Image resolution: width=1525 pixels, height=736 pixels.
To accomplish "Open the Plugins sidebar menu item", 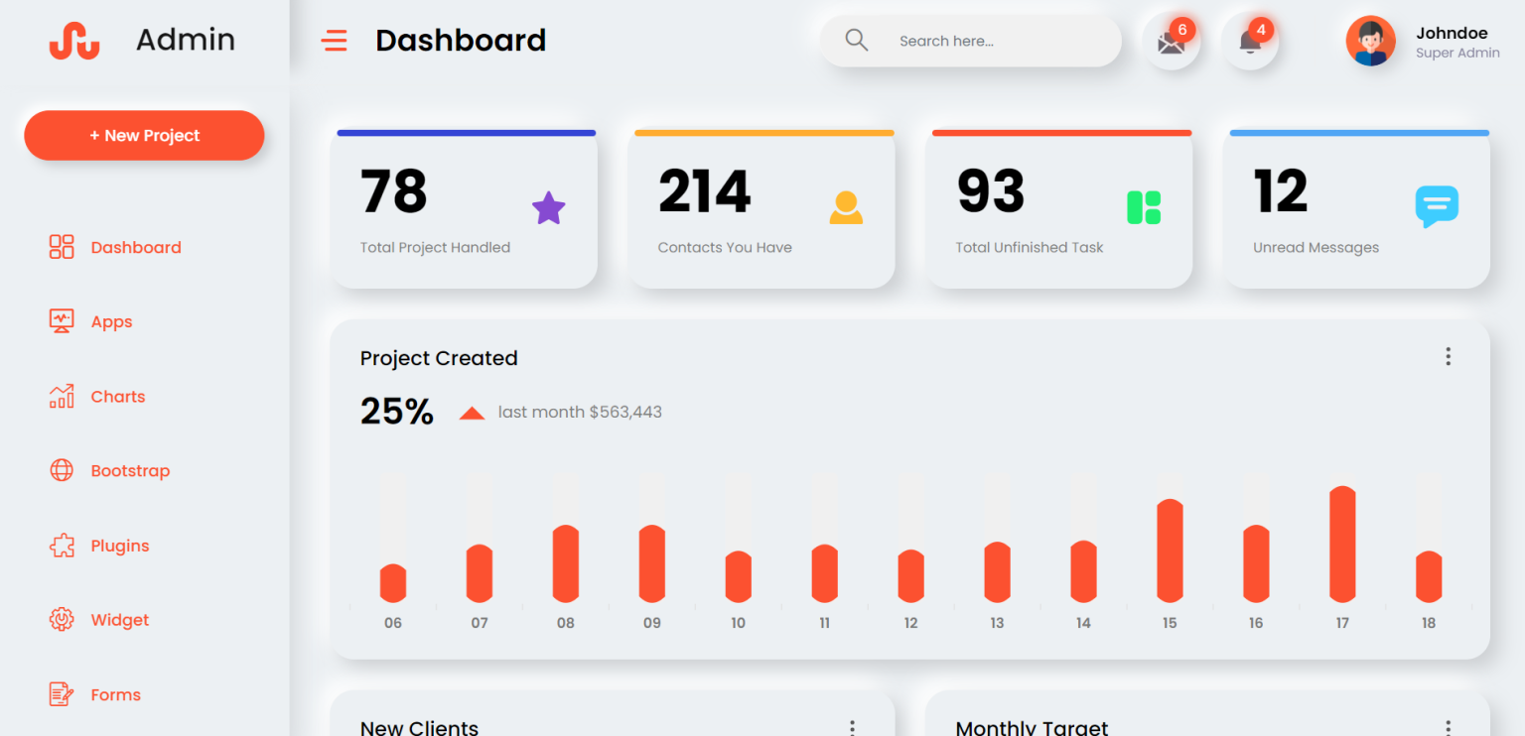I will [x=119, y=546].
